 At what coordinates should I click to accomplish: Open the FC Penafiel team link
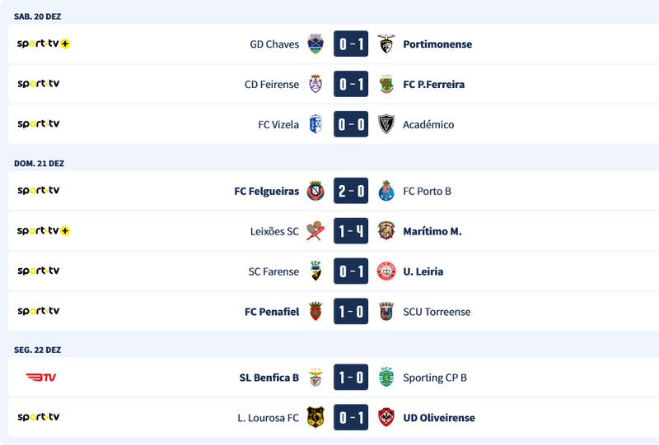pyautogui.click(x=272, y=313)
